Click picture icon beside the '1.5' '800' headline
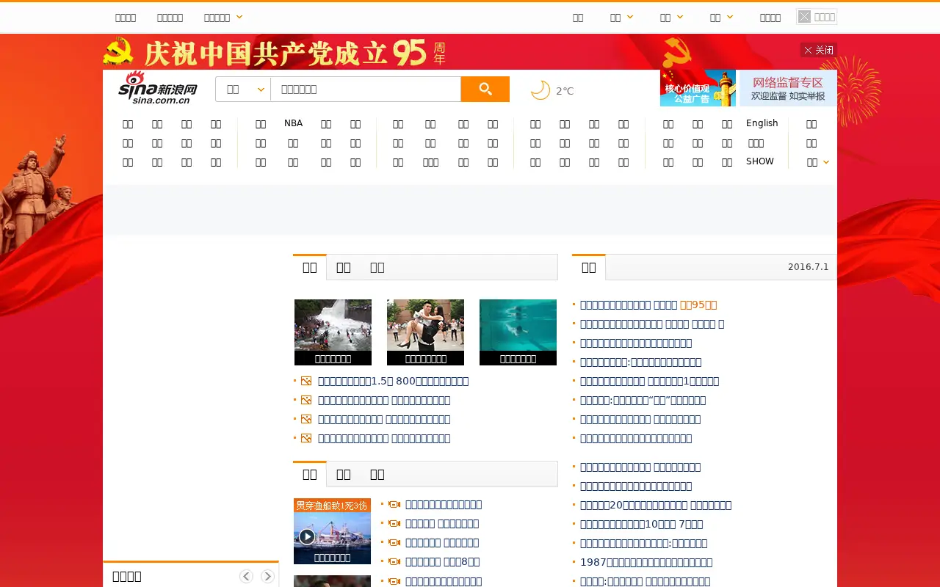Screen dimensions: 940x587 [x=306, y=381]
